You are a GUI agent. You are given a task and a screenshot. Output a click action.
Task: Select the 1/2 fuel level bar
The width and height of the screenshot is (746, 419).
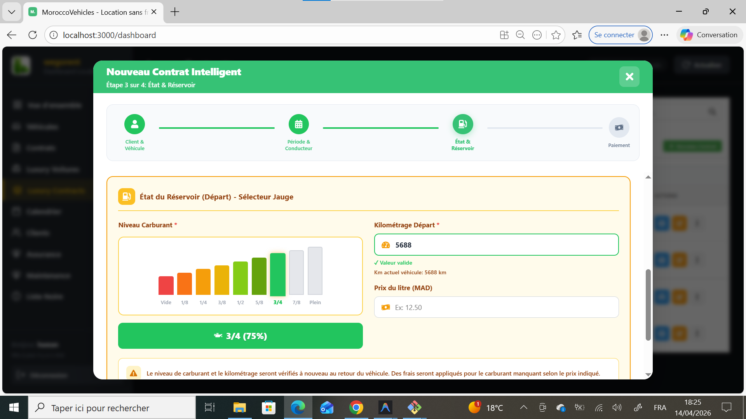(x=240, y=278)
